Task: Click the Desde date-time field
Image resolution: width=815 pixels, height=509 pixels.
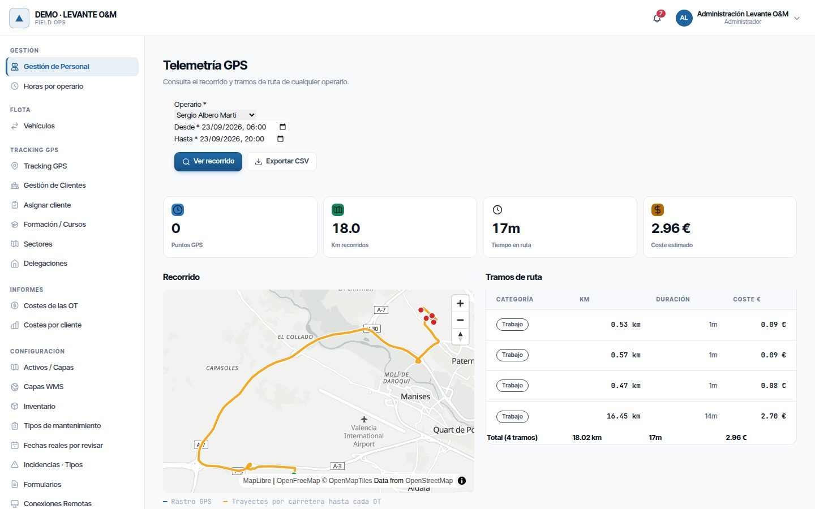Action: (244, 127)
